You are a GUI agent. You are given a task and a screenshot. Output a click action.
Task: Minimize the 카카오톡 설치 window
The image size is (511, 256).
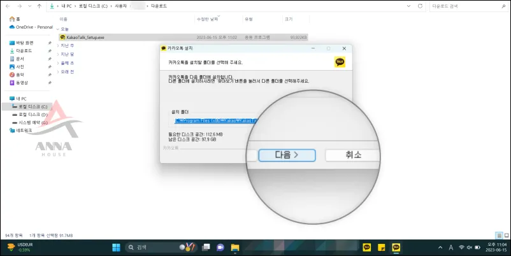(x=313, y=48)
